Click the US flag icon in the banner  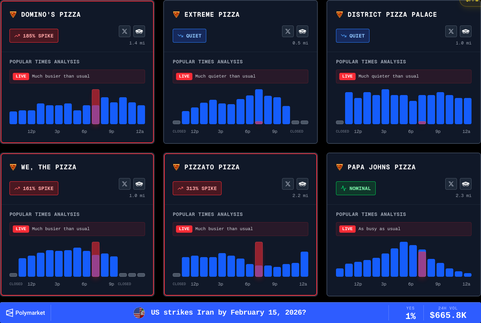(x=139, y=313)
